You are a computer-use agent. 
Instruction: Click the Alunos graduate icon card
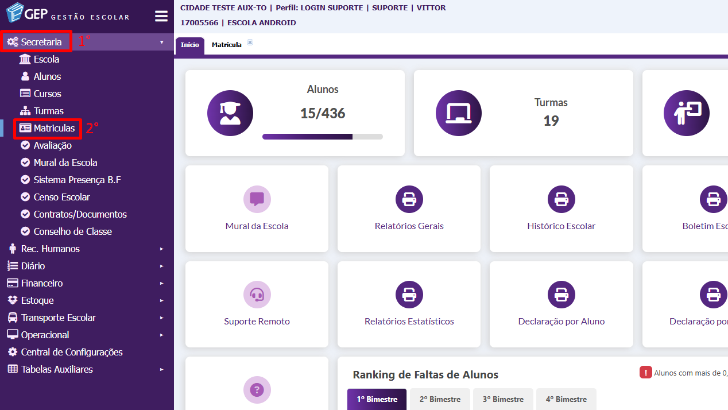[230, 113]
